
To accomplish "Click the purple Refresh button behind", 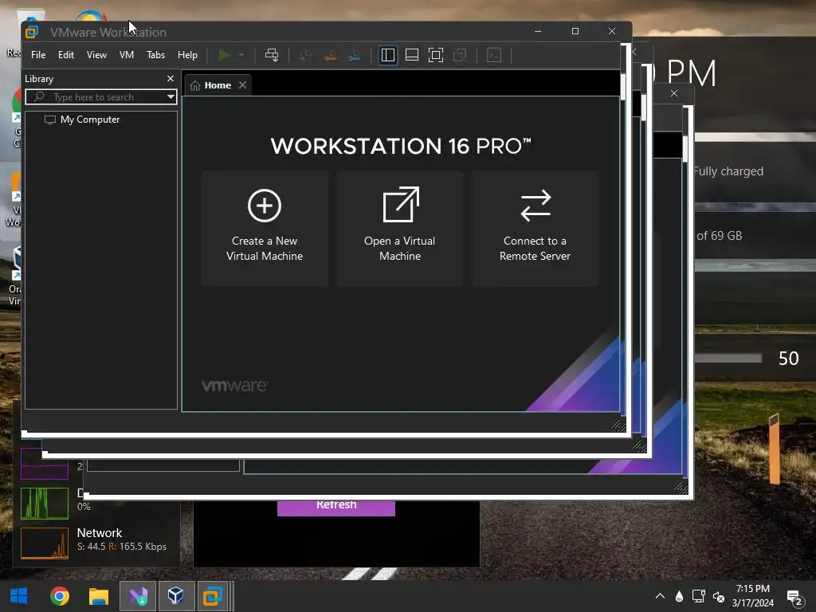I will pos(336,508).
